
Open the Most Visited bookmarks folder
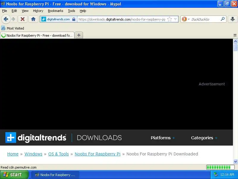point(12,28)
